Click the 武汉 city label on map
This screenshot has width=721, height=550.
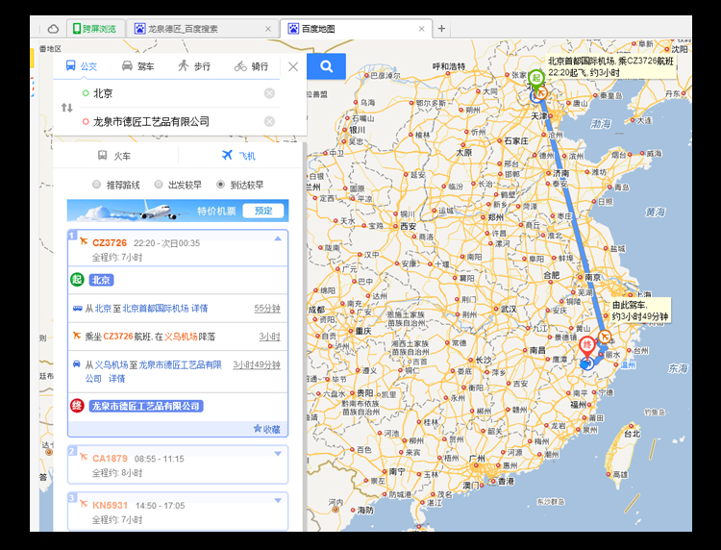[x=509, y=309]
